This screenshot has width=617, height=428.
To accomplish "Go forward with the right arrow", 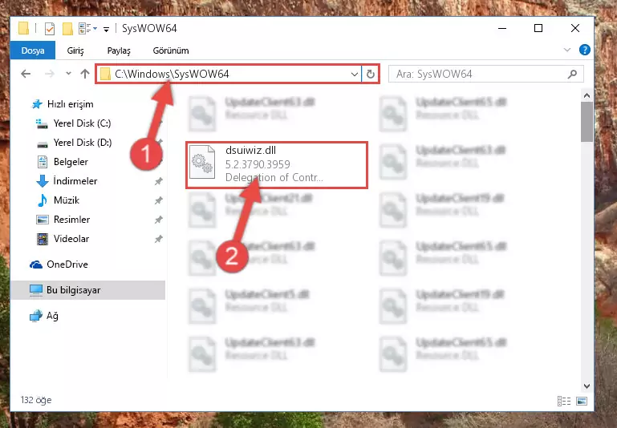I will point(50,74).
